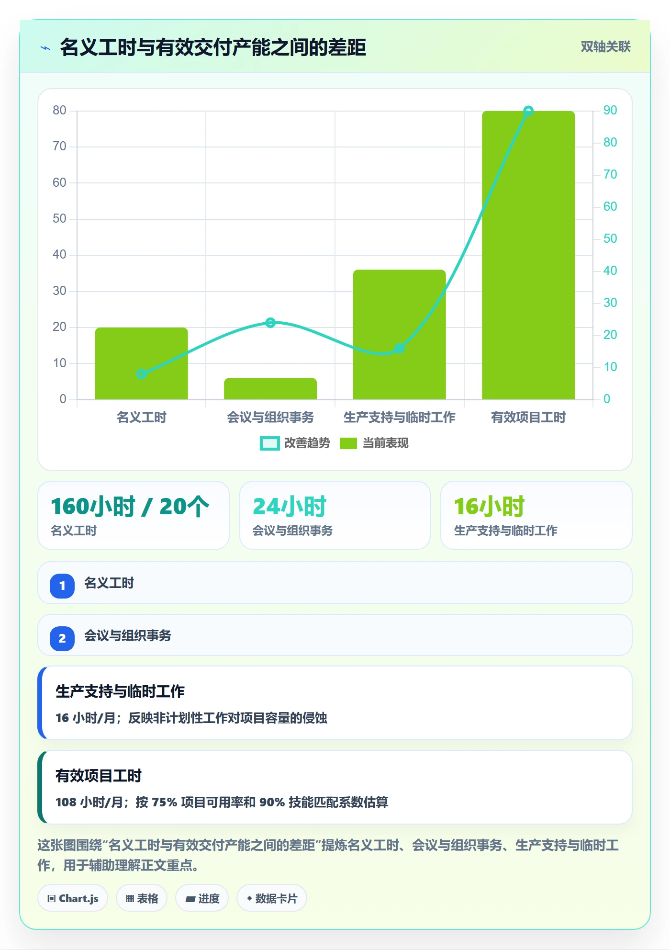Select the 16小时 data card
The width and height of the screenshot is (670, 950).
tap(536, 515)
